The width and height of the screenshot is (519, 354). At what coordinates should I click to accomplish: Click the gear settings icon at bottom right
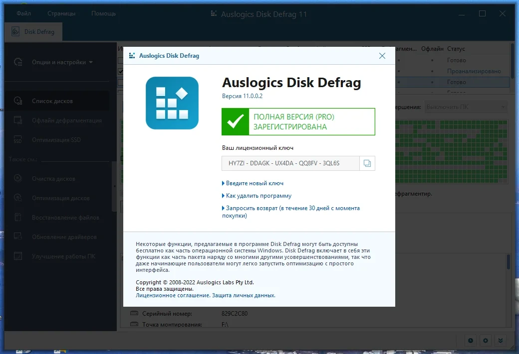[x=486, y=341]
